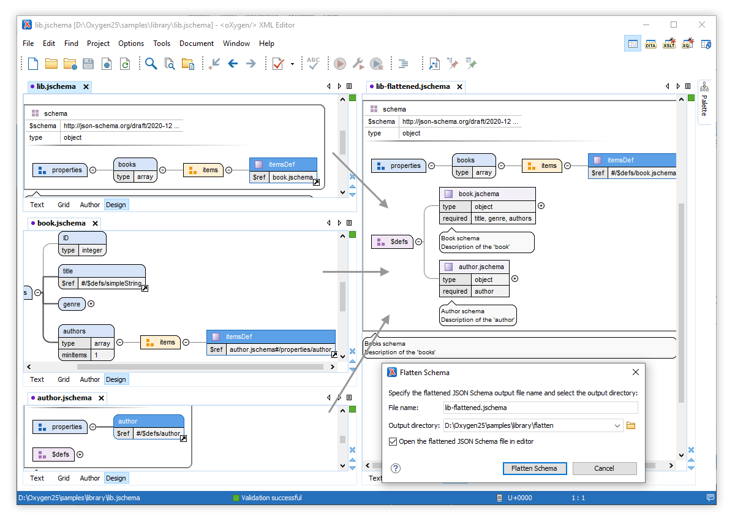The height and width of the screenshot is (521, 735).
Task: Open the Validate dropdown arrow in the toolbar
Action: pos(292,64)
